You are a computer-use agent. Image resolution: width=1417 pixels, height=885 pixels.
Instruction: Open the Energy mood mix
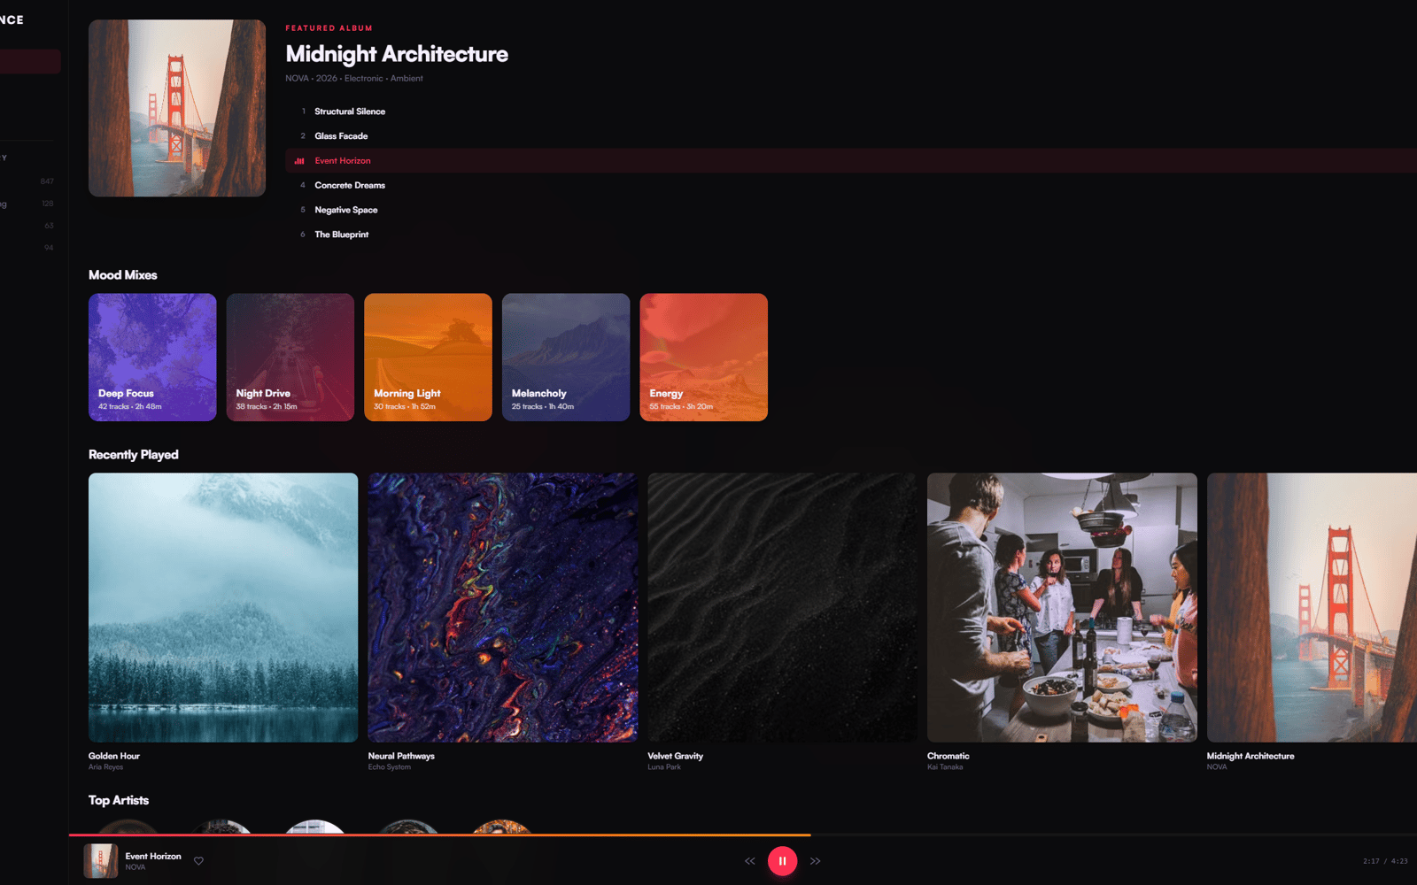point(704,357)
